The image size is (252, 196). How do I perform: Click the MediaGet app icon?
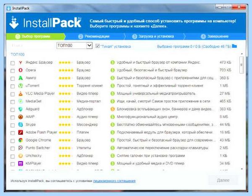pyautogui.click(x=21, y=101)
